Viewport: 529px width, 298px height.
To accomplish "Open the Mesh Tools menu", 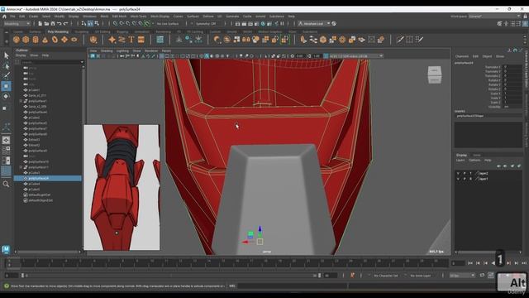I will click(138, 17).
